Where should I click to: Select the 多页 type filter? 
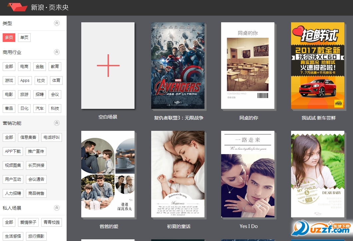[9, 38]
